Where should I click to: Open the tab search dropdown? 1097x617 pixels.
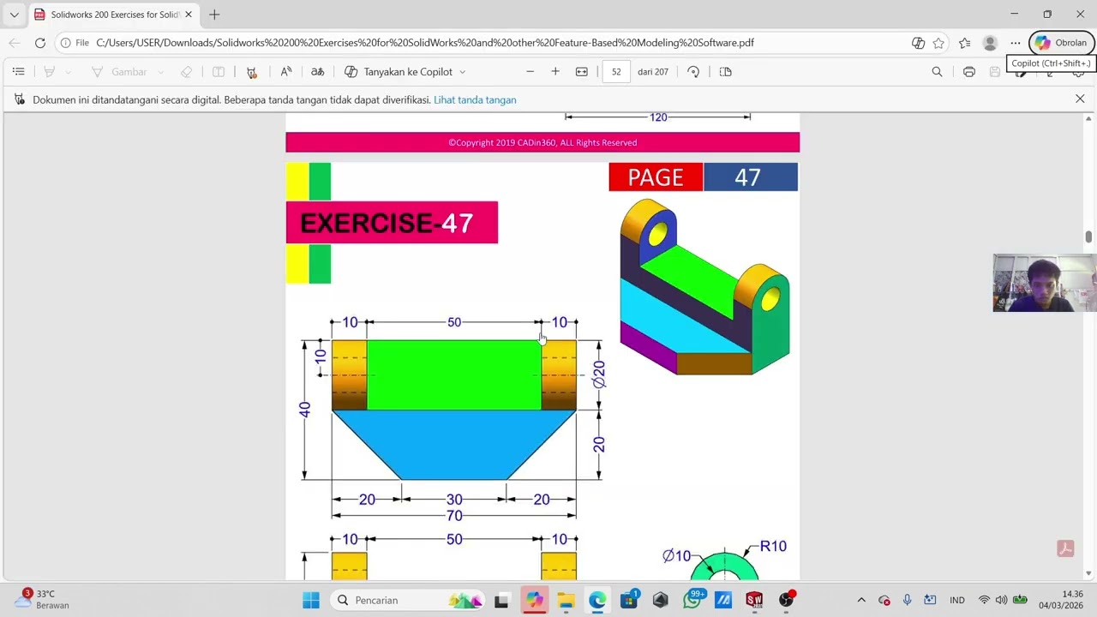pos(14,15)
